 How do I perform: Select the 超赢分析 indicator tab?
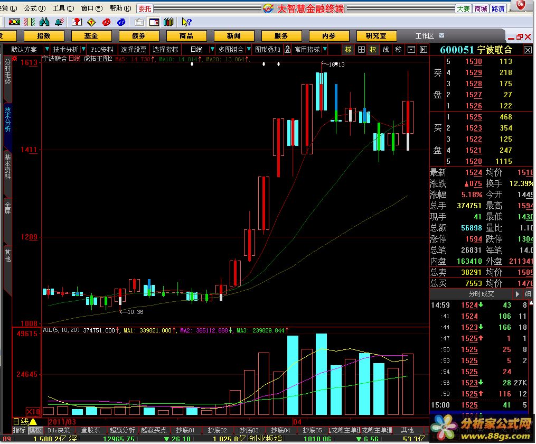click(122, 430)
